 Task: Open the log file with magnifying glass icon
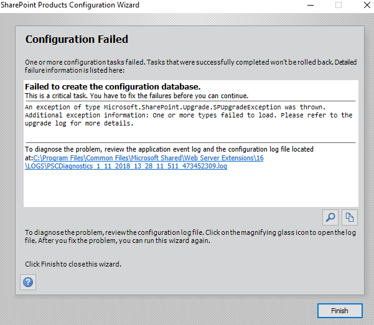(330, 217)
